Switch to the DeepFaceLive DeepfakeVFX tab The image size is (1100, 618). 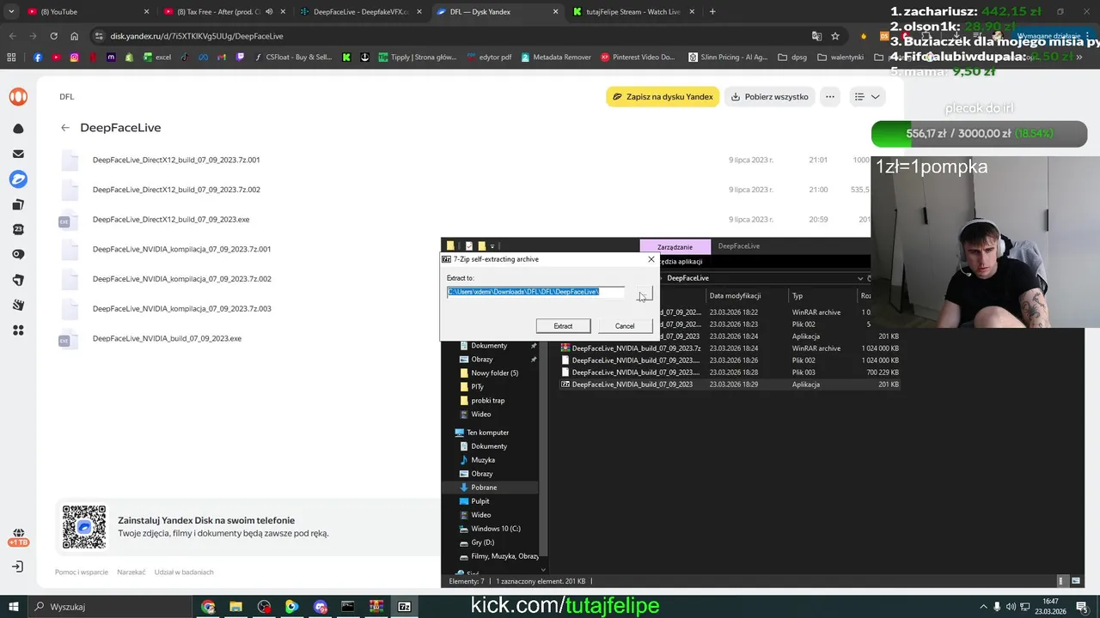click(x=360, y=12)
